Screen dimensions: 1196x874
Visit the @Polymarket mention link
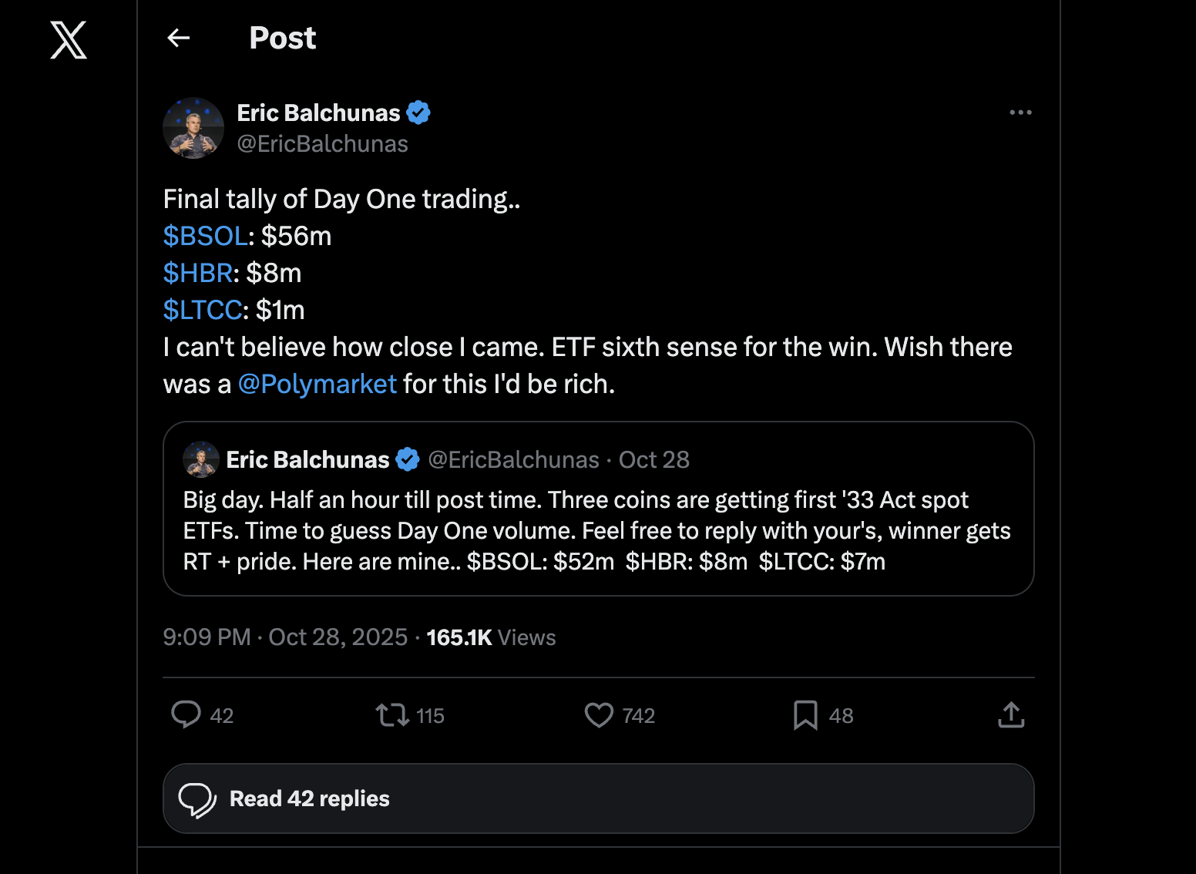[x=317, y=384]
